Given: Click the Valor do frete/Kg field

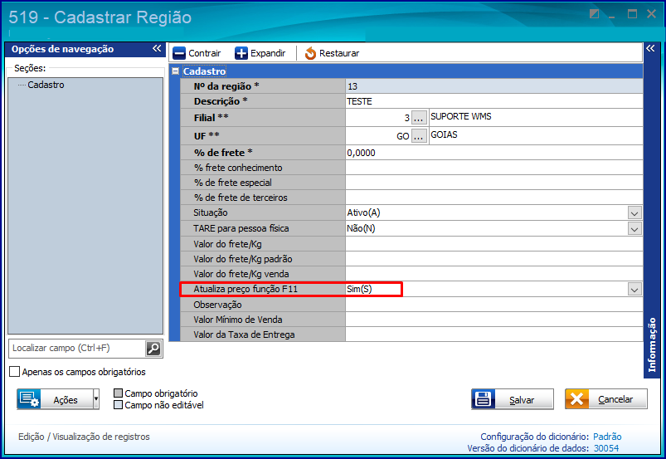Looking at the screenshot, I should pos(493,244).
